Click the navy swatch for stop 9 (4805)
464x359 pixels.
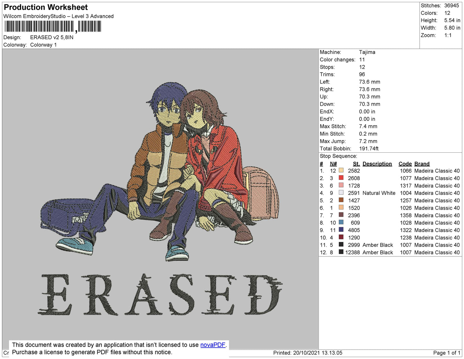341,229
